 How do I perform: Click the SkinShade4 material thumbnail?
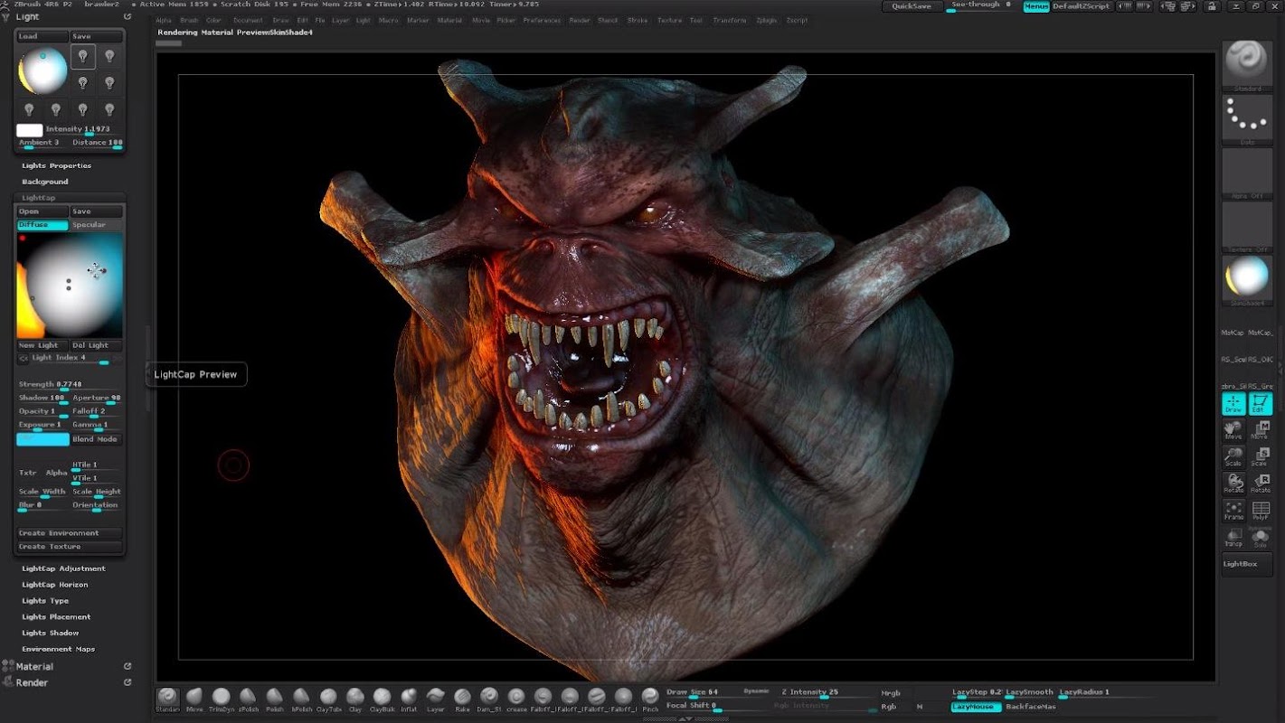(x=1247, y=278)
